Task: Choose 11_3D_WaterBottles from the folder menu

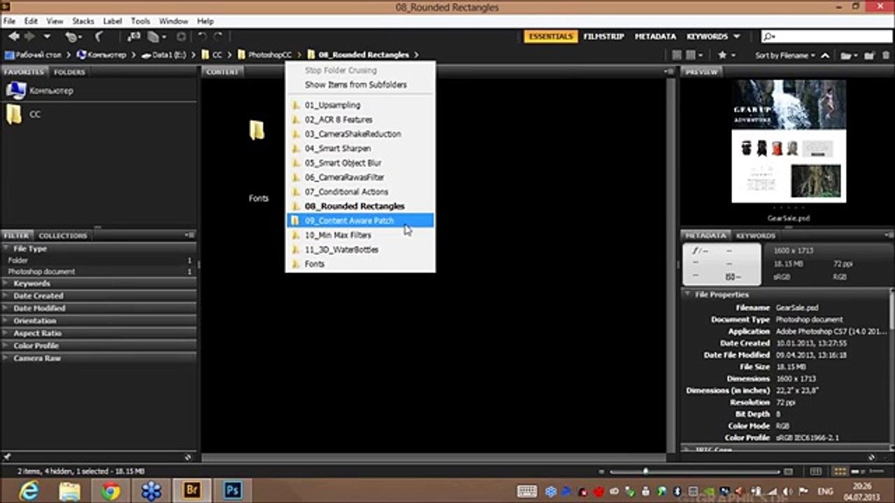Action: point(360,249)
